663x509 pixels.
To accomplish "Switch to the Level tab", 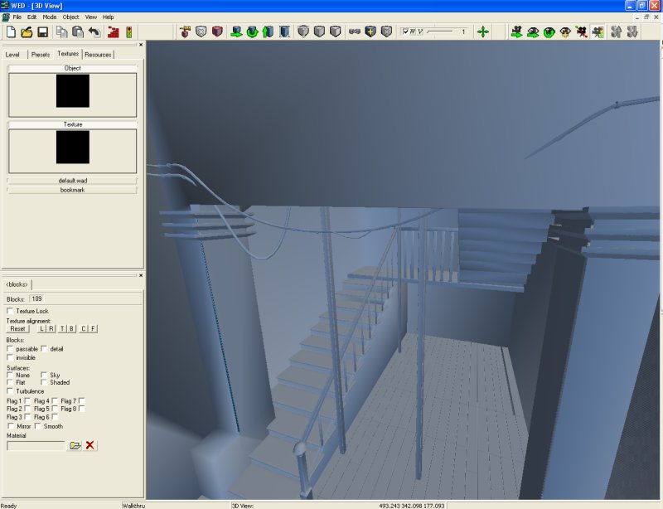I will (12, 55).
